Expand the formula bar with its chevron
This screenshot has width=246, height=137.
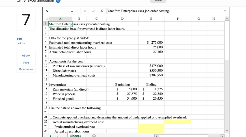(x=225, y=11)
